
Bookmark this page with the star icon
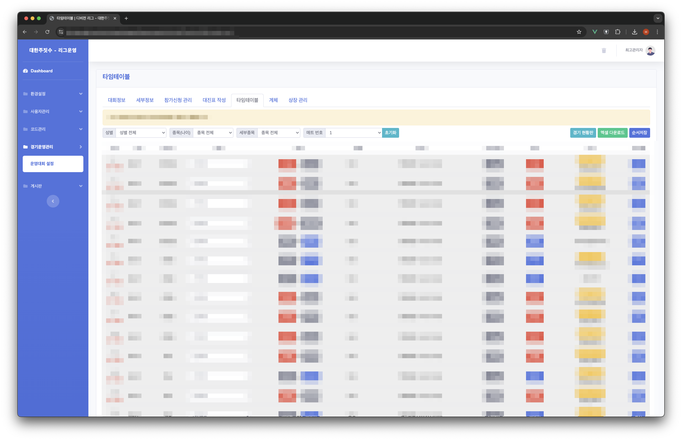[579, 32]
